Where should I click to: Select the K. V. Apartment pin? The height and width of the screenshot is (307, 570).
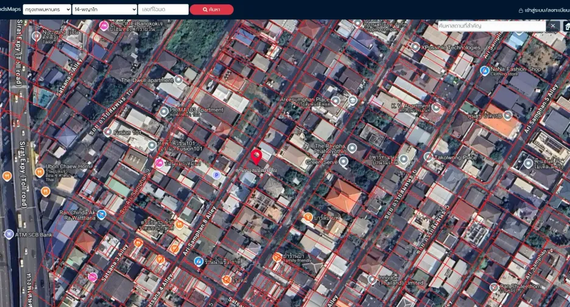[x=436, y=107]
